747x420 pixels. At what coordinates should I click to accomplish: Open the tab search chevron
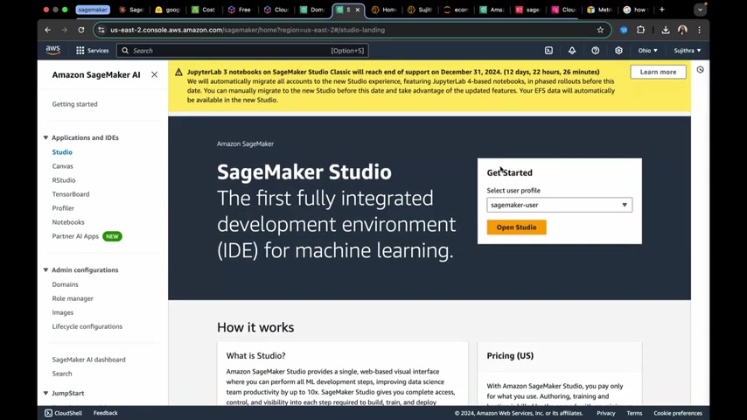coord(700,10)
